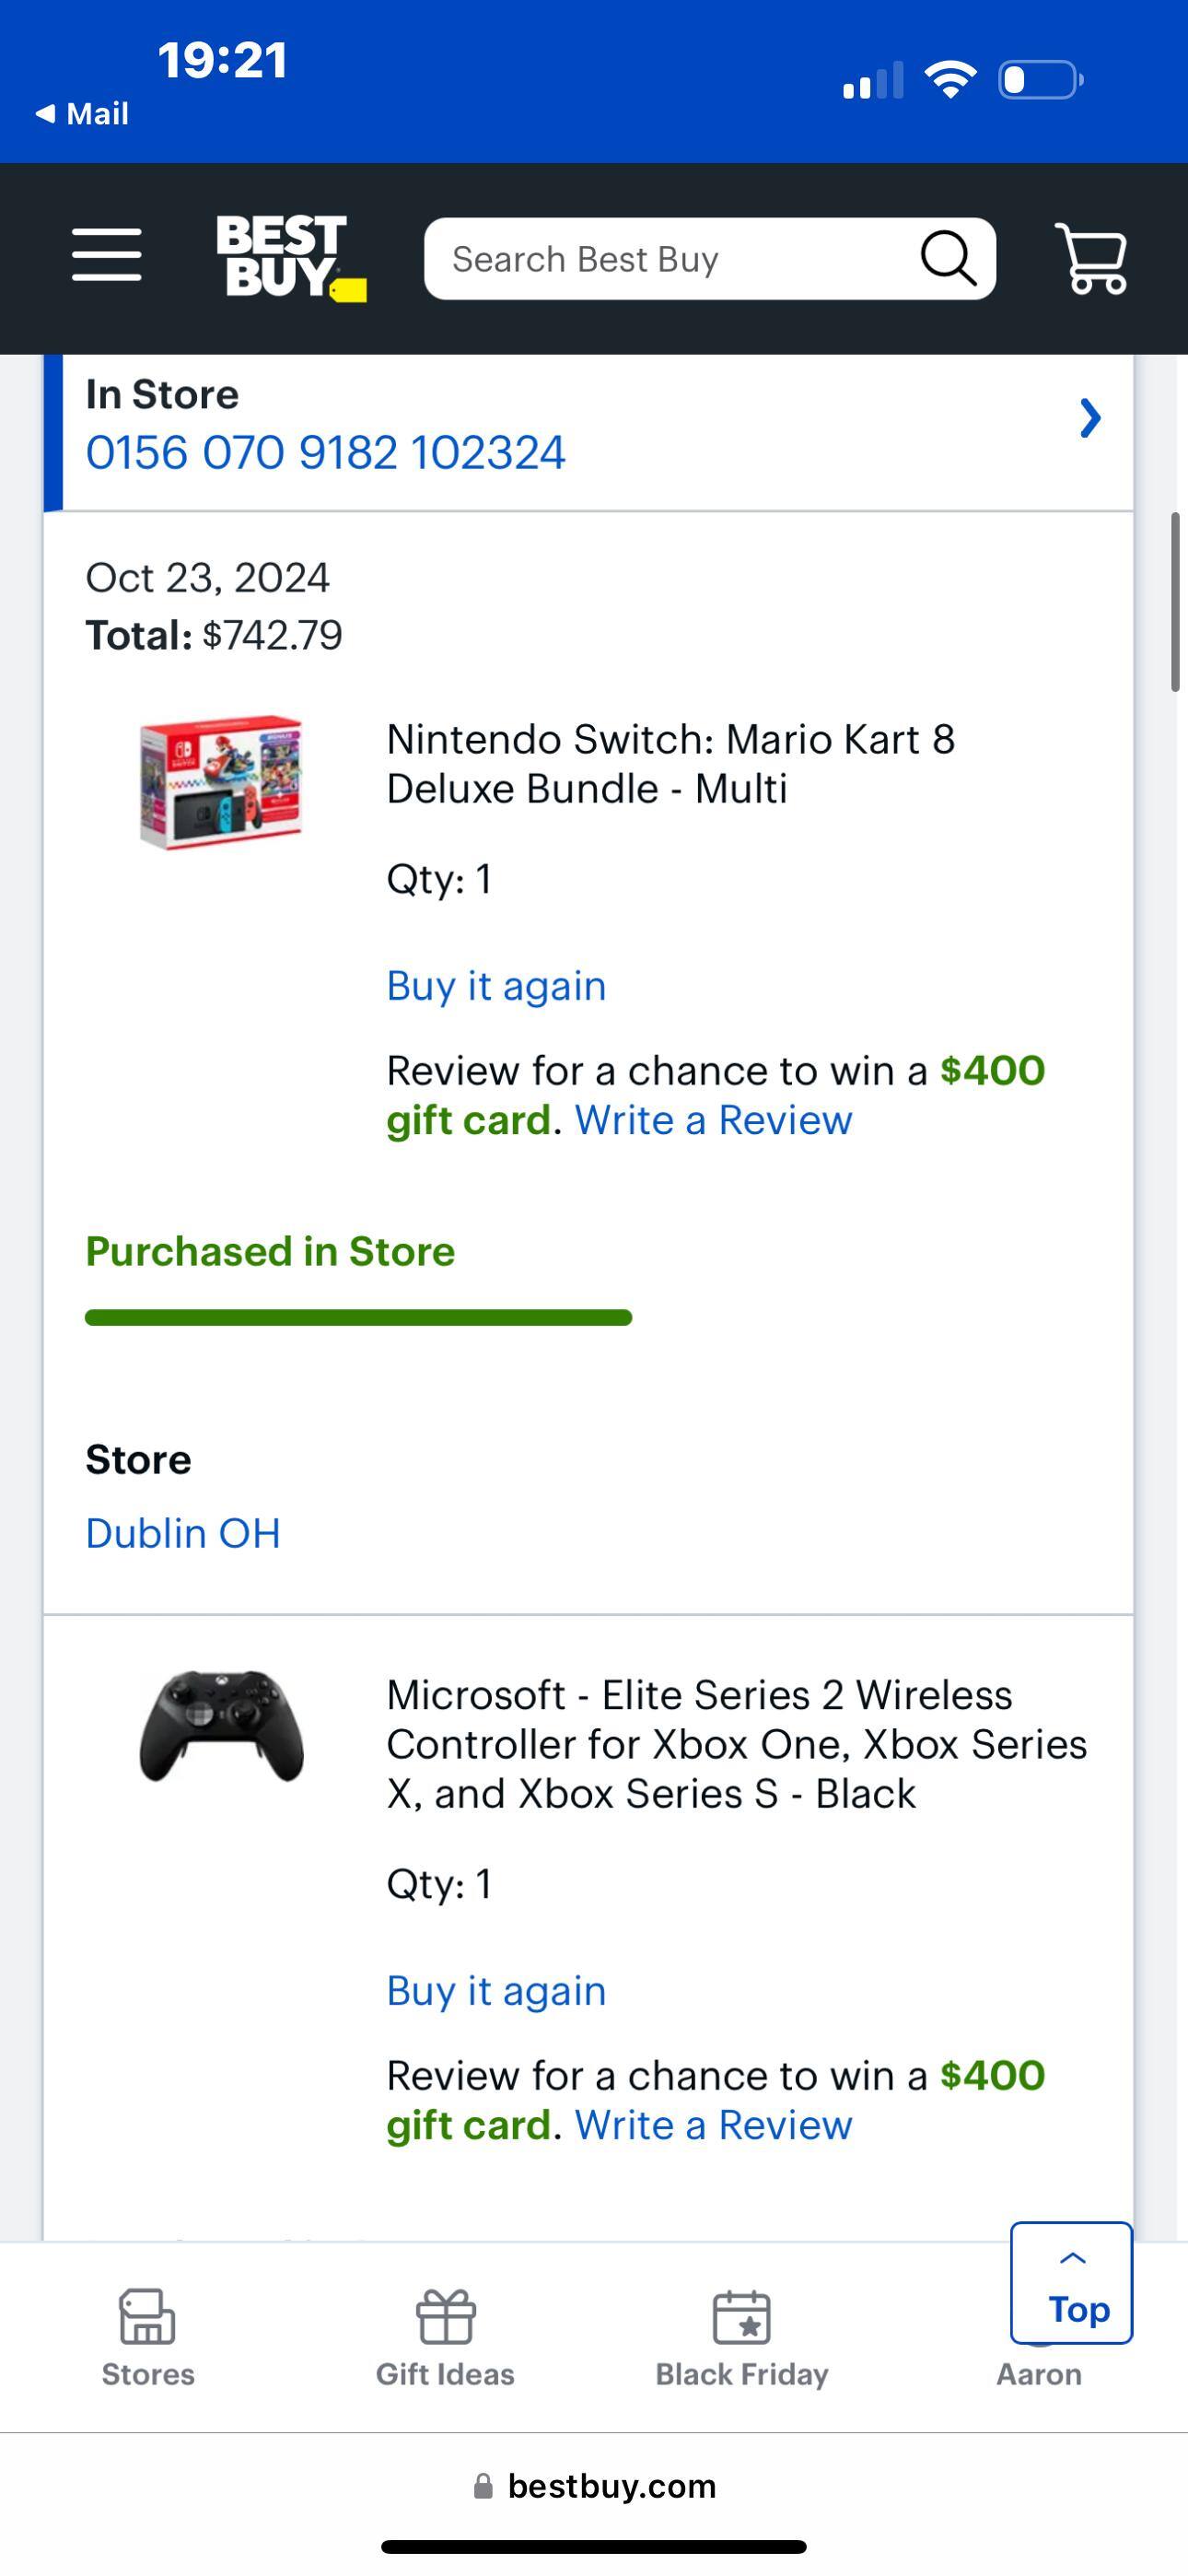
Task: Click the search magnifying glass icon
Action: click(x=948, y=258)
